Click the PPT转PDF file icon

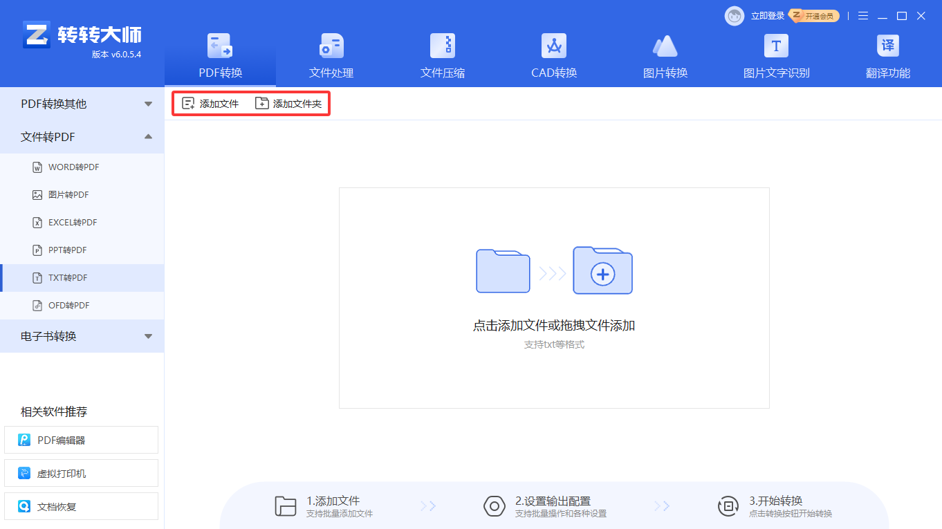[x=37, y=250]
